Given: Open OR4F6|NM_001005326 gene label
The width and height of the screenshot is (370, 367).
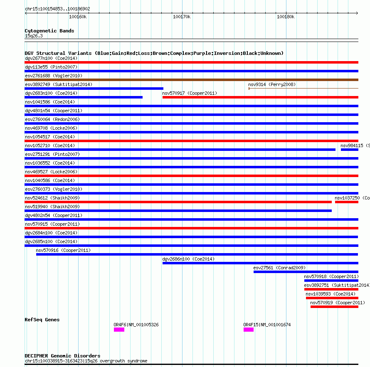Looking at the screenshot, I should pos(136,325).
